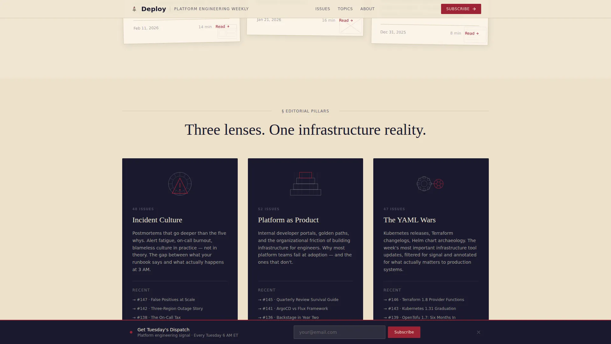Open #136 Backstage in Year Two
Image resolution: width=611 pixels, height=344 pixels.
tap(288, 318)
